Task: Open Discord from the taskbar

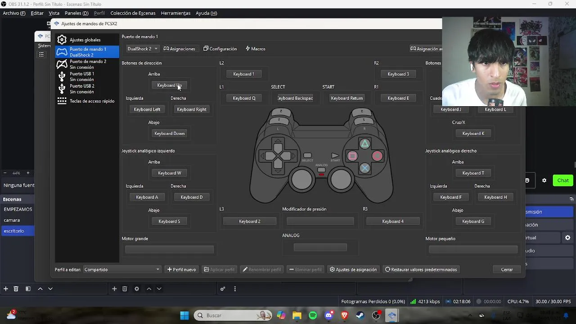Action: coord(329,315)
